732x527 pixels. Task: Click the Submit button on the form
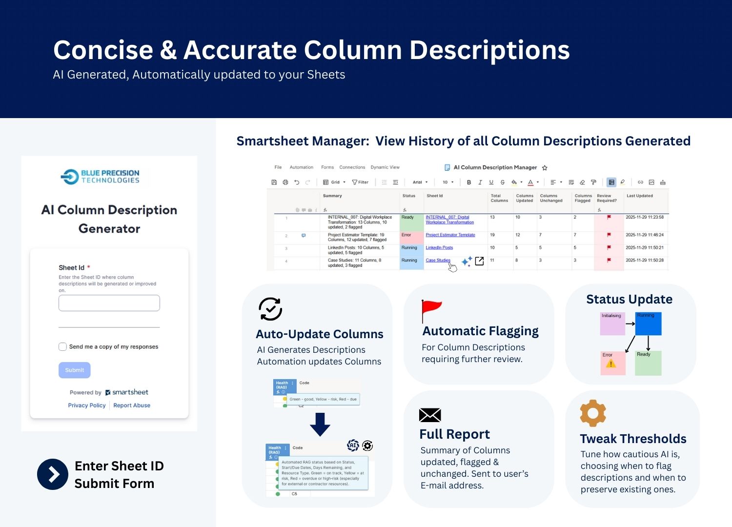point(75,370)
